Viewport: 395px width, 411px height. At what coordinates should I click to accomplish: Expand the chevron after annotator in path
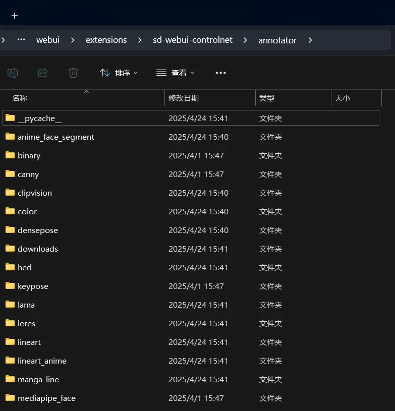pyautogui.click(x=310, y=40)
